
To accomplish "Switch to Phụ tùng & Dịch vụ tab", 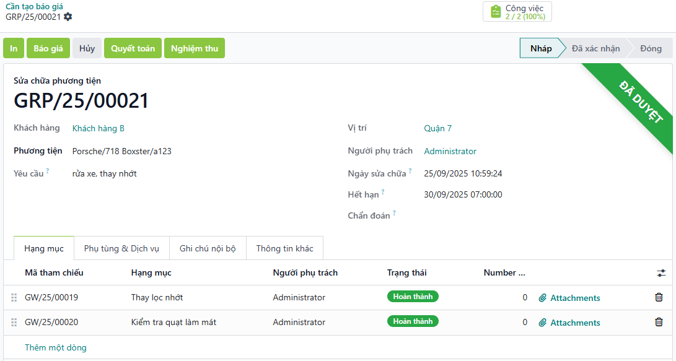I will [121, 248].
